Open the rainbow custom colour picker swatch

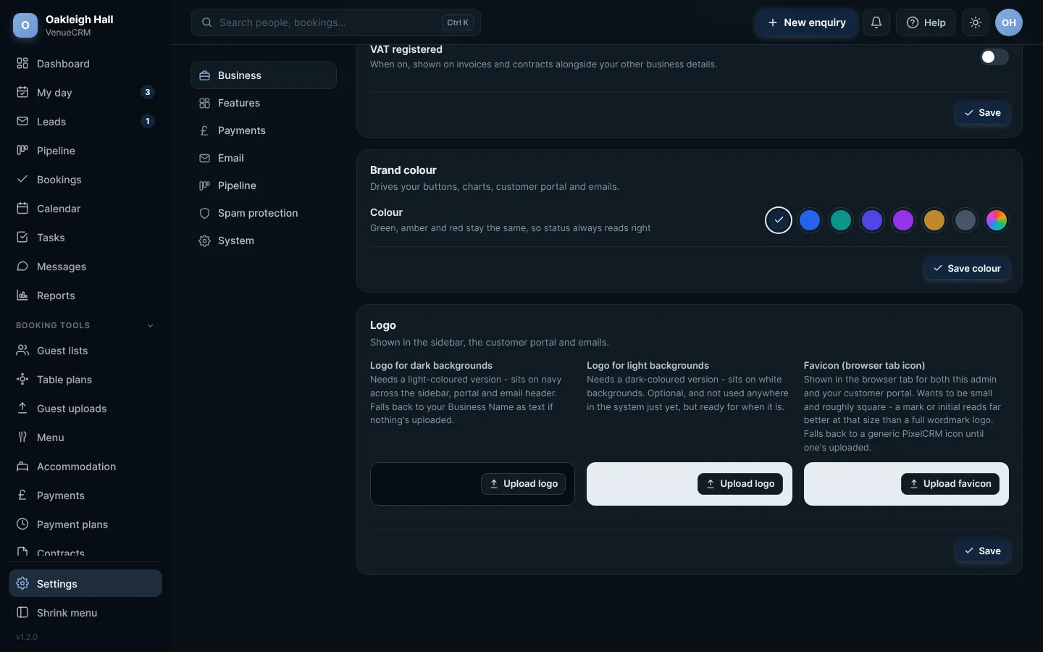(x=997, y=220)
